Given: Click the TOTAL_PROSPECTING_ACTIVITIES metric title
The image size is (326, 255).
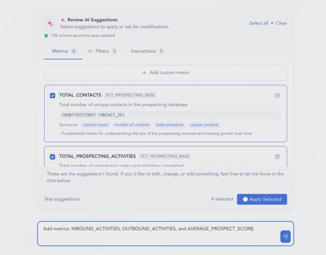Looking at the screenshot, I should coord(97,156).
